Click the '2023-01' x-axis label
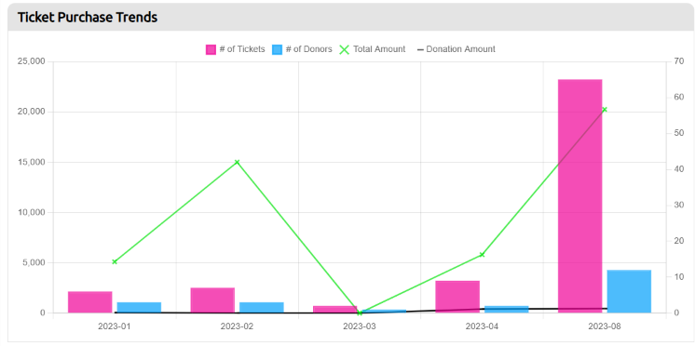This screenshot has width=695, height=346. [115, 326]
